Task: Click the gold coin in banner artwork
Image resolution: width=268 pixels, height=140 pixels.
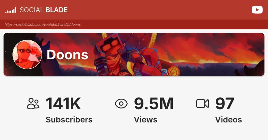Action: 174,71
